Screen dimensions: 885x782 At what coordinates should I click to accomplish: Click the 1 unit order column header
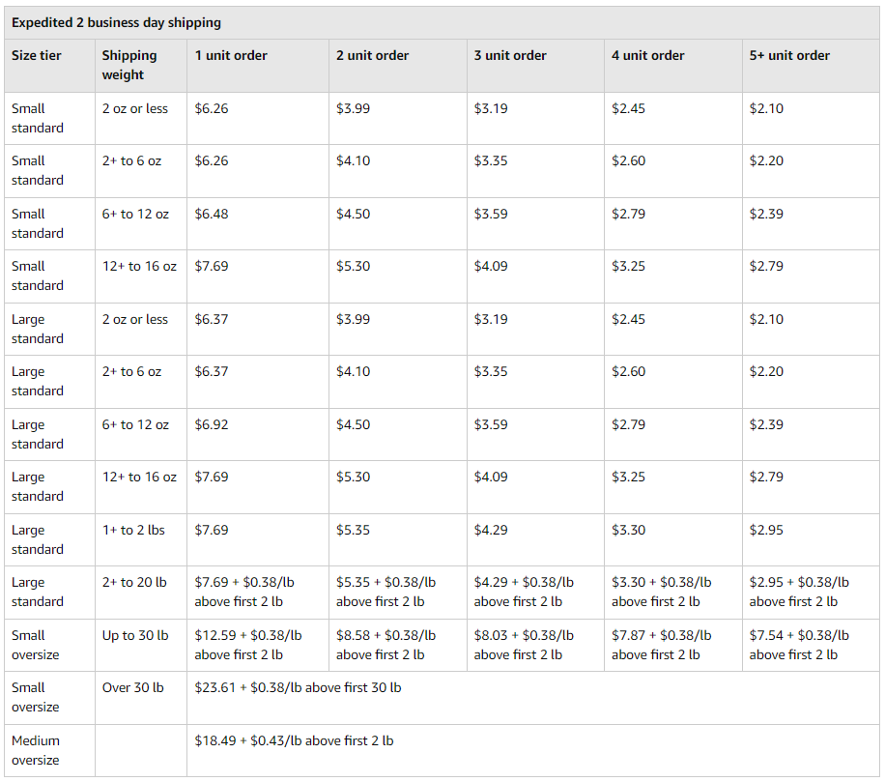(x=230, y=55)
